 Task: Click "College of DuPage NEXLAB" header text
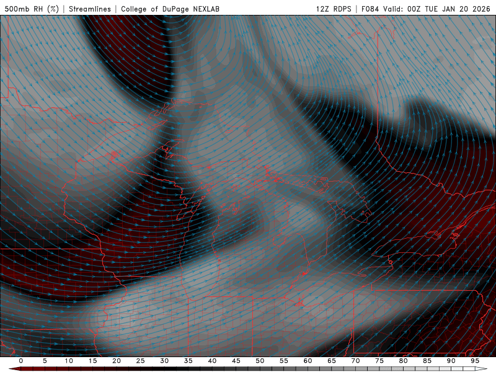(170, 9)
